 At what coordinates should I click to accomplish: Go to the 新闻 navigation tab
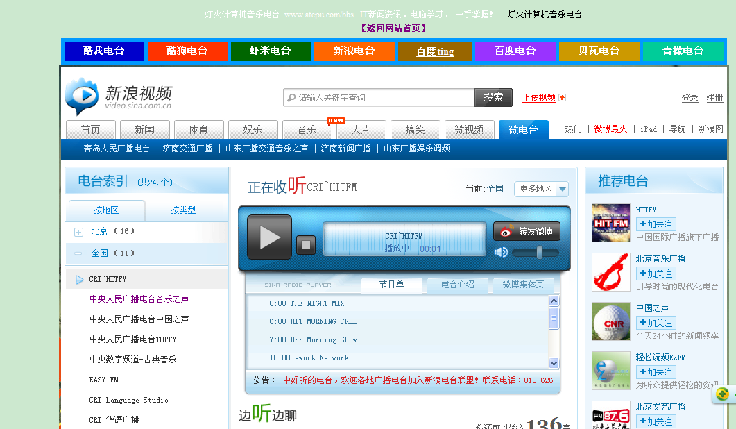(144, 130)
